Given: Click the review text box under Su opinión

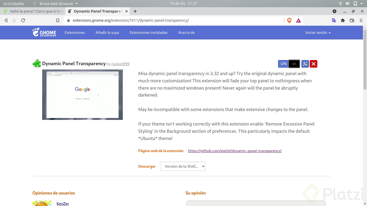Looking at the screenshot, I should 256,203.
